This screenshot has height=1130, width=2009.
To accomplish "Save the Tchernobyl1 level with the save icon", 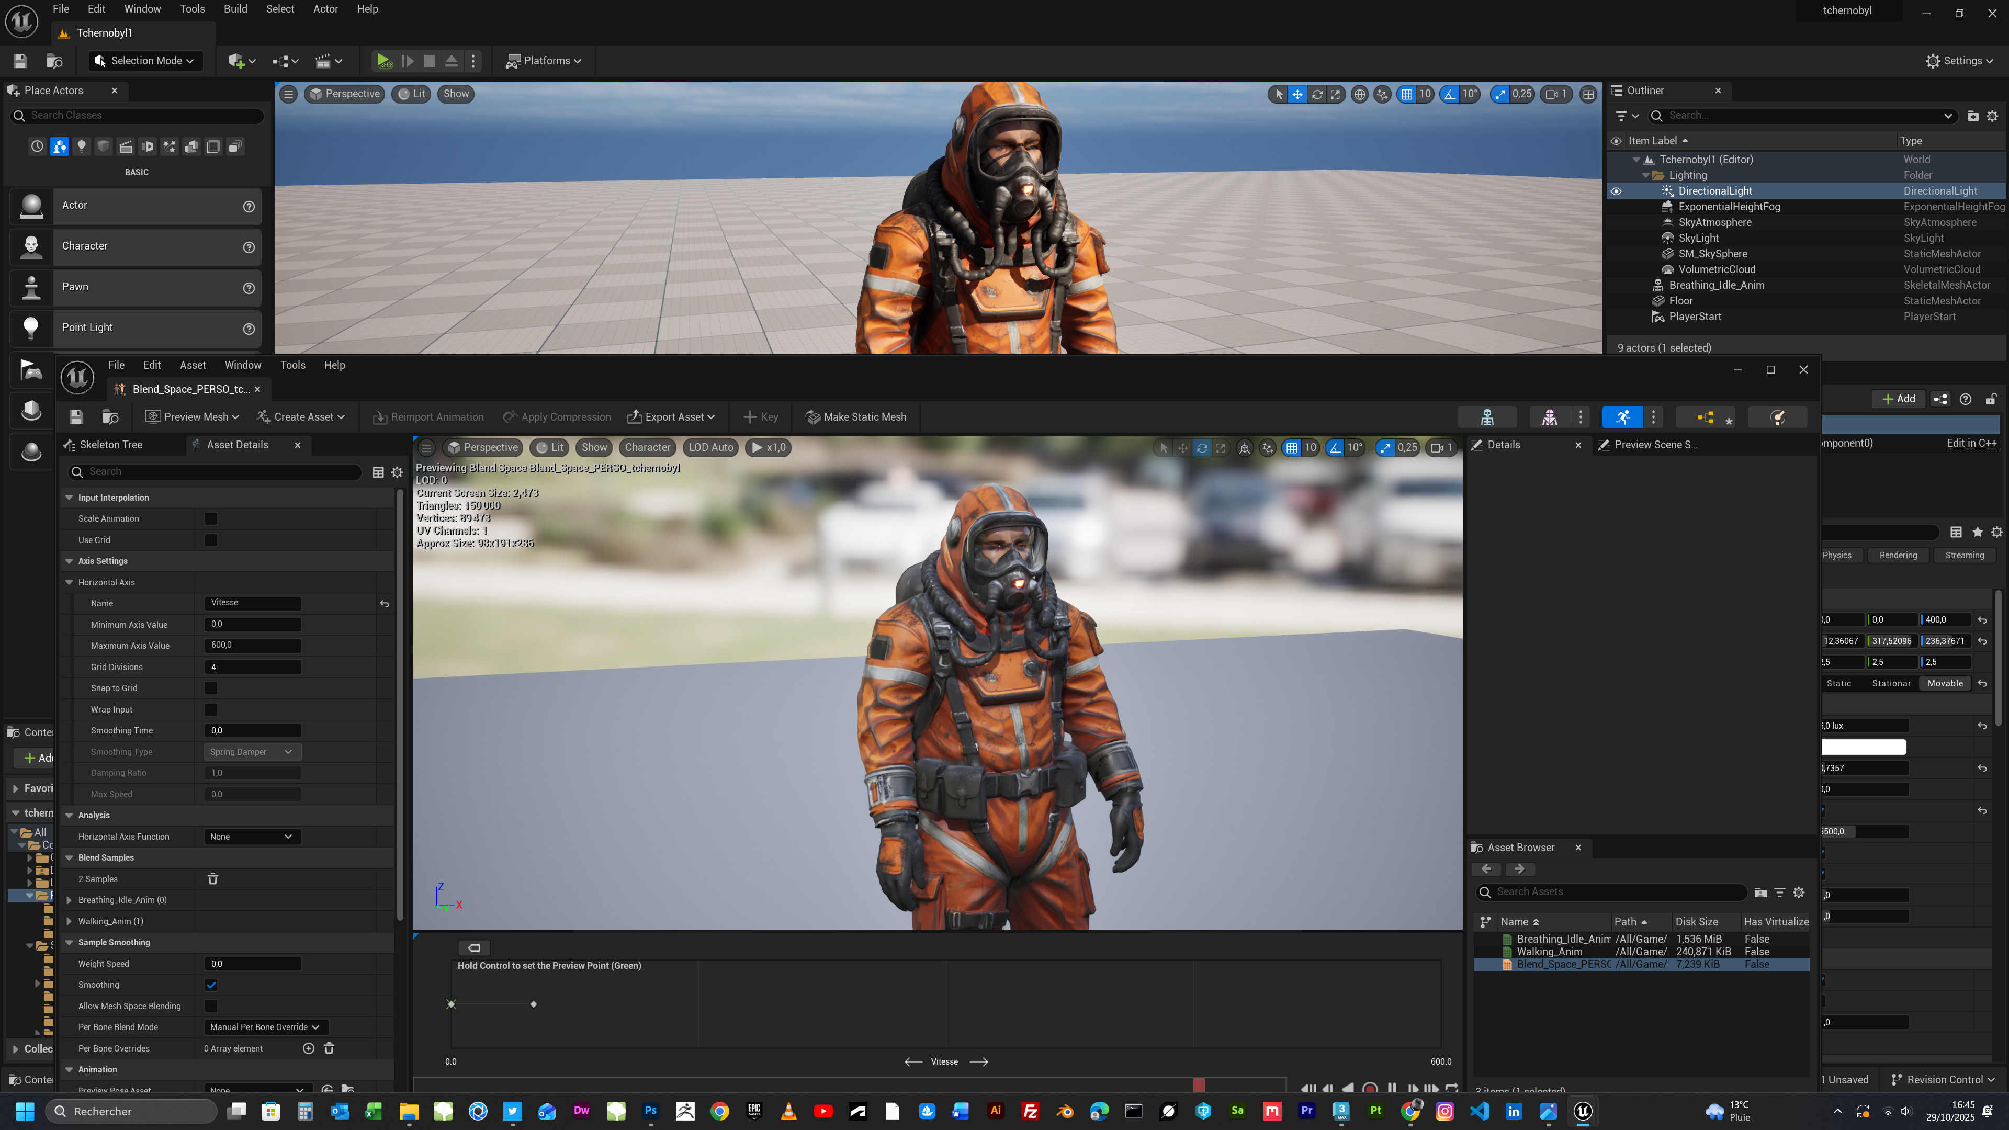I will tap(20, 61).
